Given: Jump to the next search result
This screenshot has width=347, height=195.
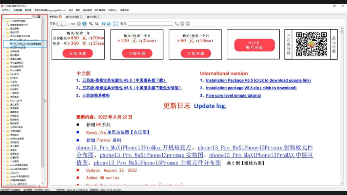Looking at the screenshot, I should click(x=188, y=24).
